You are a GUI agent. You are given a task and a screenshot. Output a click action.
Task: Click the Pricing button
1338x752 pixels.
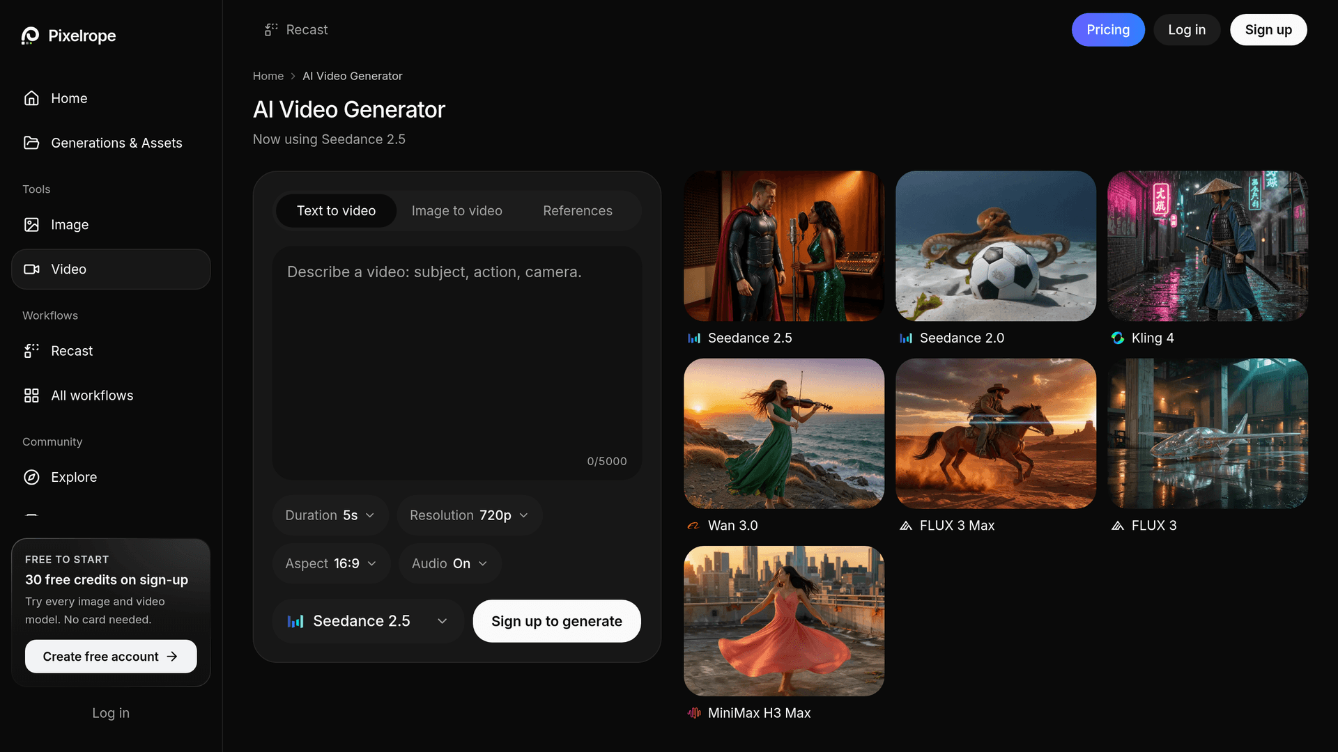(x=1108, y=30)
